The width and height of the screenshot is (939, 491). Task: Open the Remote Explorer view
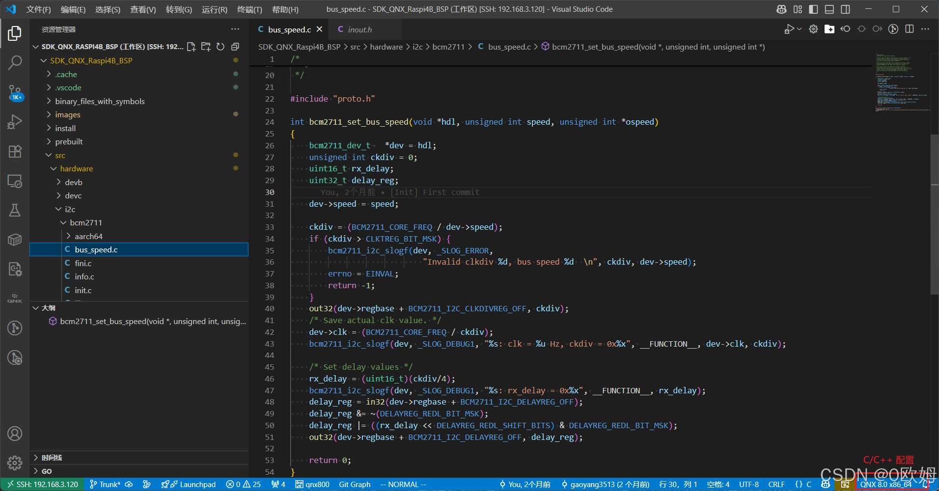click(15, 181)
